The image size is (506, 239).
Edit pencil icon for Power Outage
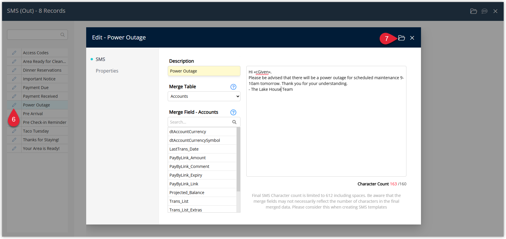click(x=14, y=105)
